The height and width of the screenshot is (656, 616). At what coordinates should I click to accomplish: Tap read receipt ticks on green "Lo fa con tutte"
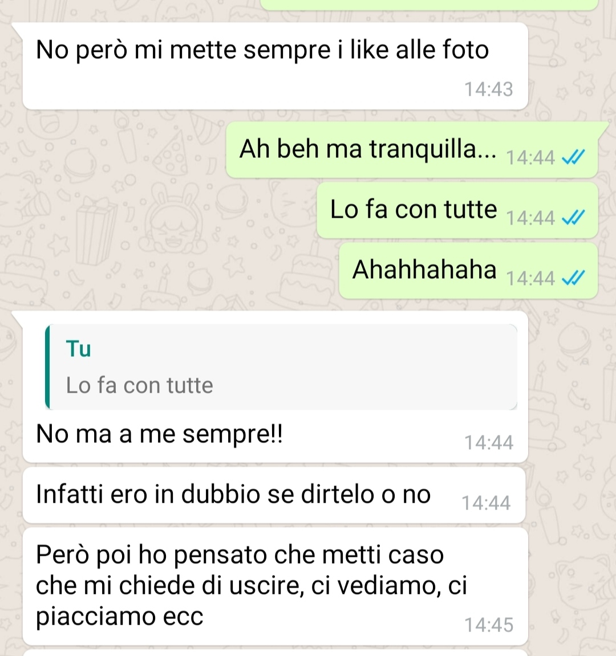[x=573, y=218]
